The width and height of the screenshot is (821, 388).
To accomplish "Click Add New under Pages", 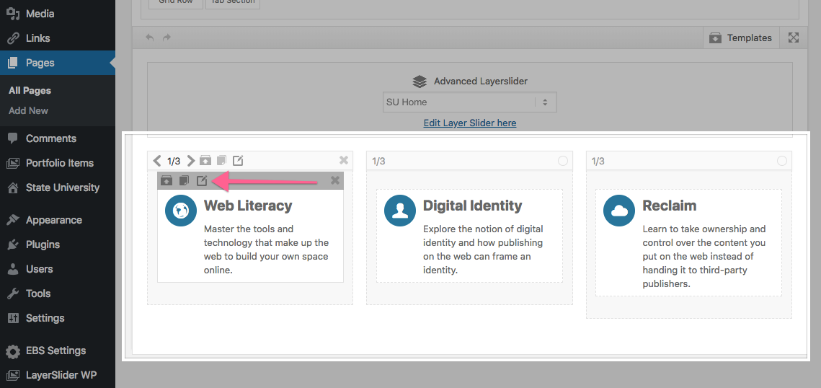I will pyautogui.click(x=28, y=110).
